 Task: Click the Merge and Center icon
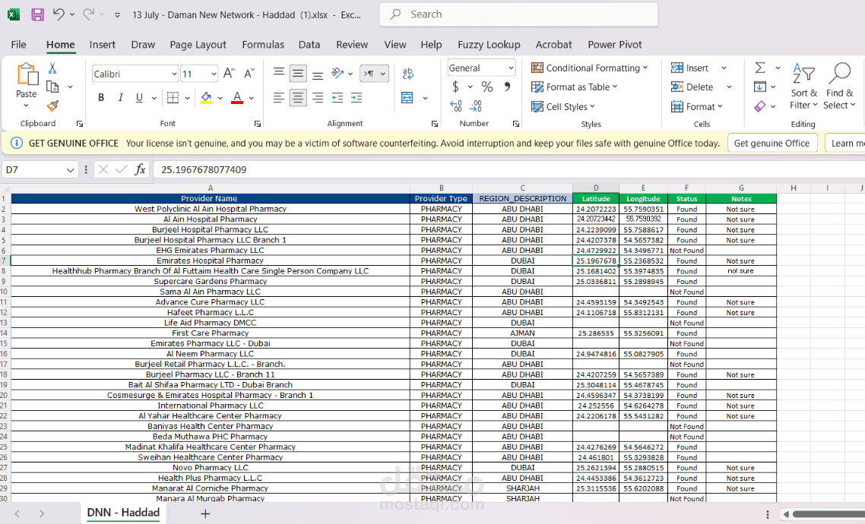click(x=407, y=97)
